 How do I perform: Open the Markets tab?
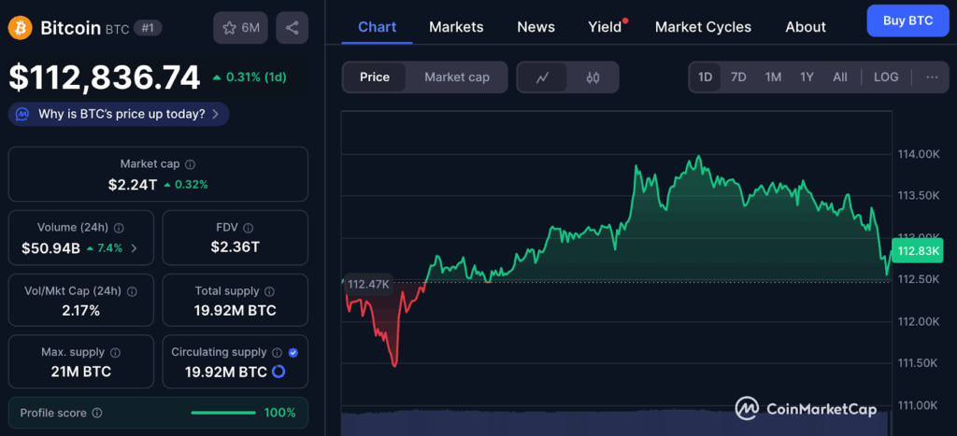coord(456,27)
